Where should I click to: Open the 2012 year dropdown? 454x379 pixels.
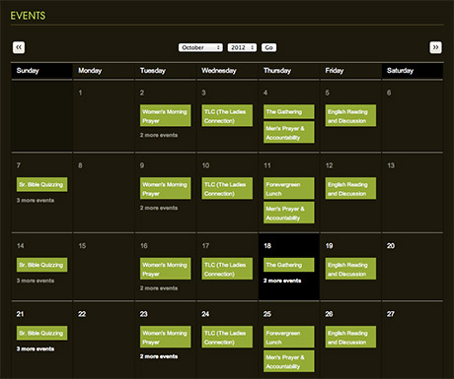click(x=242, y=47)
